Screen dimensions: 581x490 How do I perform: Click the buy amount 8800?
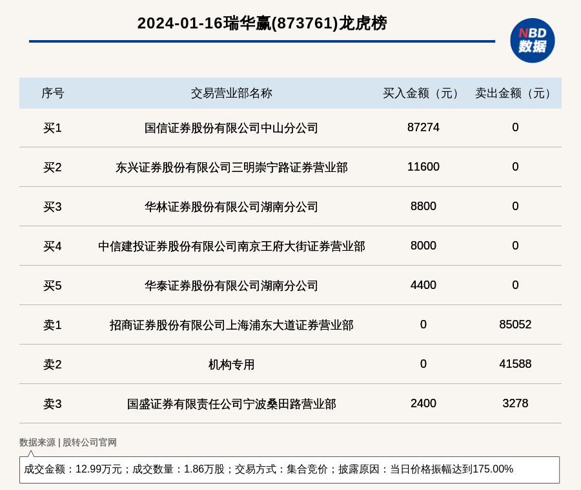coord(423,206)
